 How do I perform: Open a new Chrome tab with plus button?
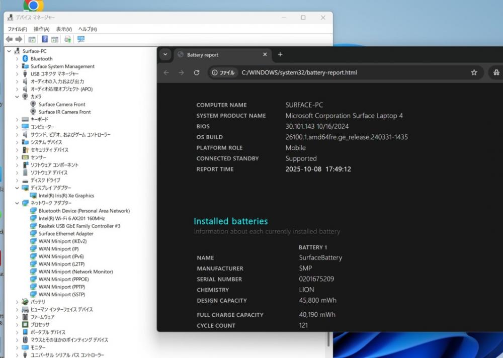[280, 54]
